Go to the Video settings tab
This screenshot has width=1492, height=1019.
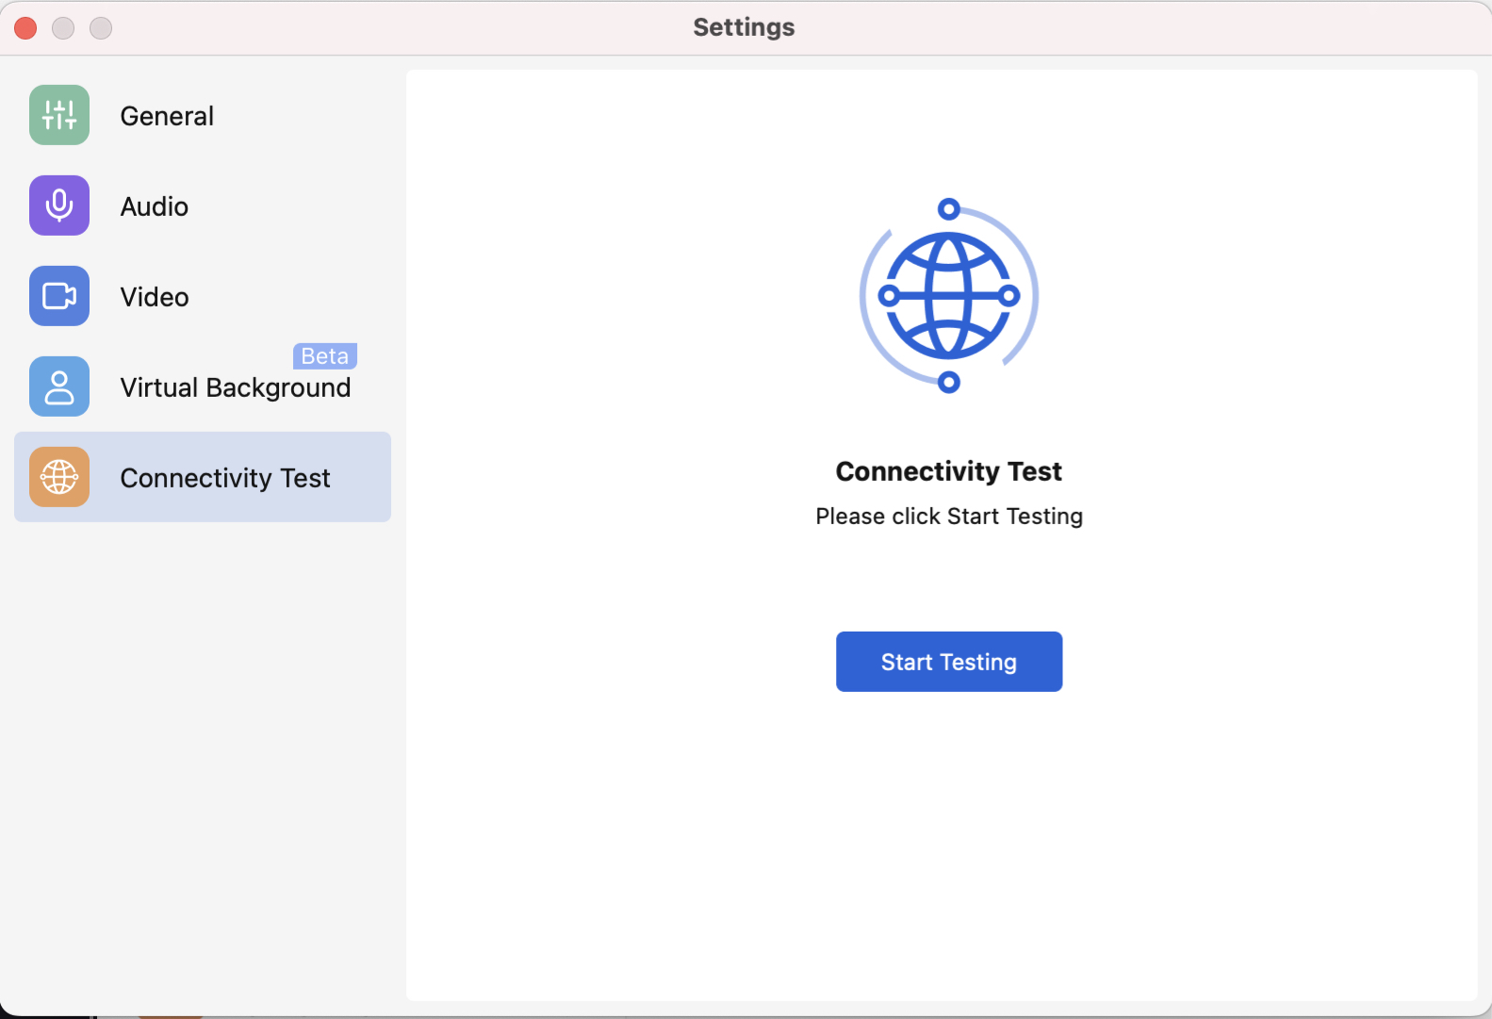(155, 297)
